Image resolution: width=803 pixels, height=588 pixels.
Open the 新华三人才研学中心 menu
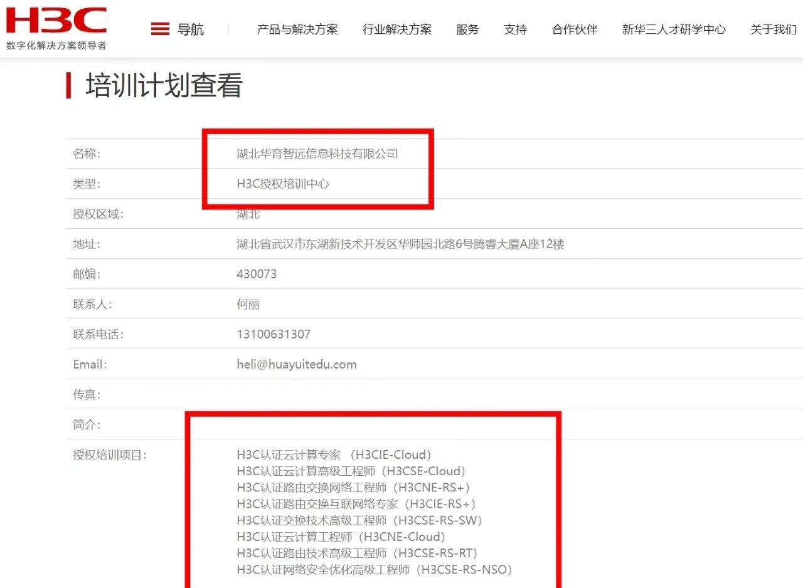pyautogui.click(x=674, y=29)
